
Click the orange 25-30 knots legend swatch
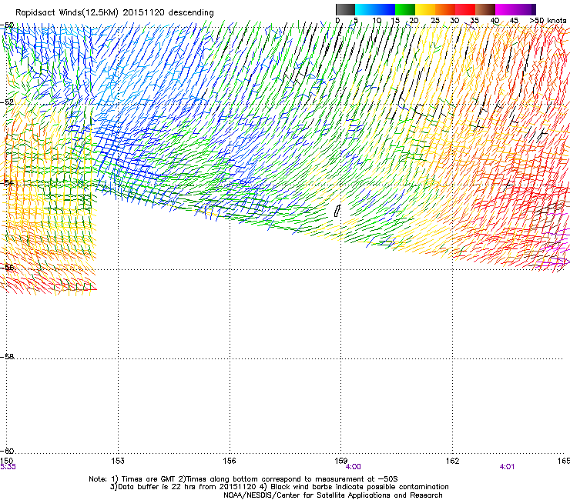(x=445, y=9)
